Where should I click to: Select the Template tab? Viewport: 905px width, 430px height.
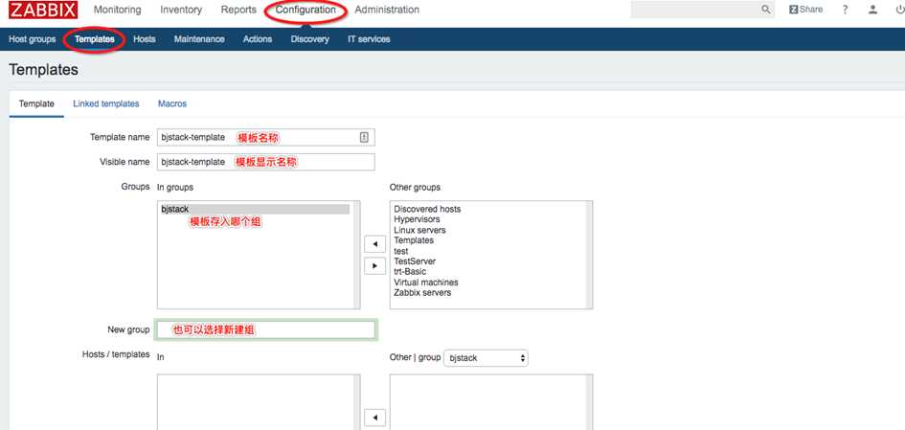click(x=36, y=103)
